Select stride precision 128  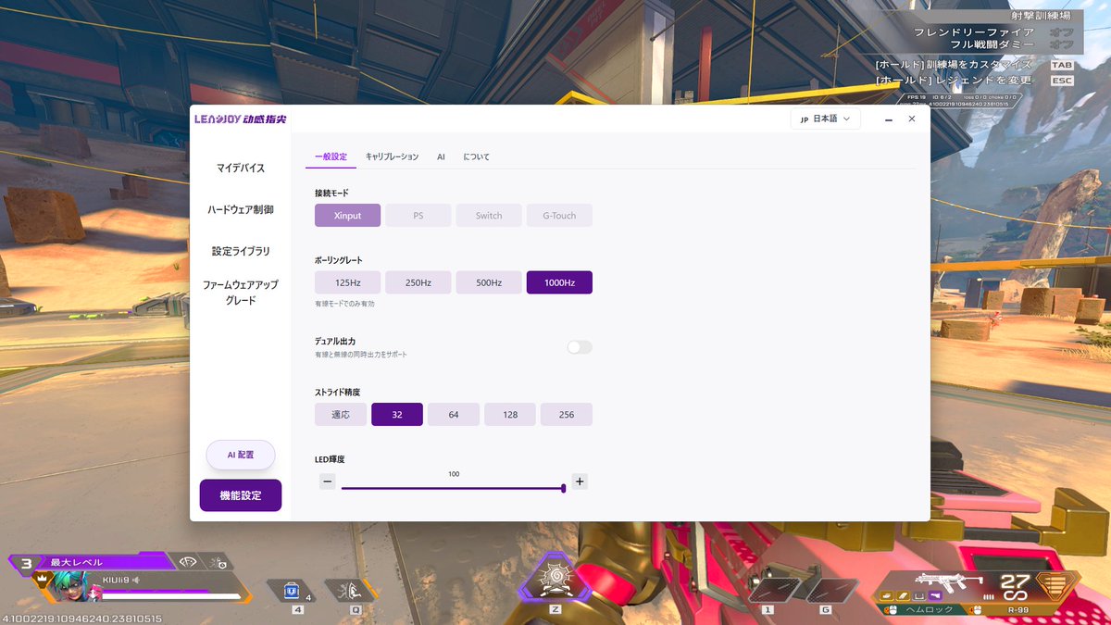point(510,415)
